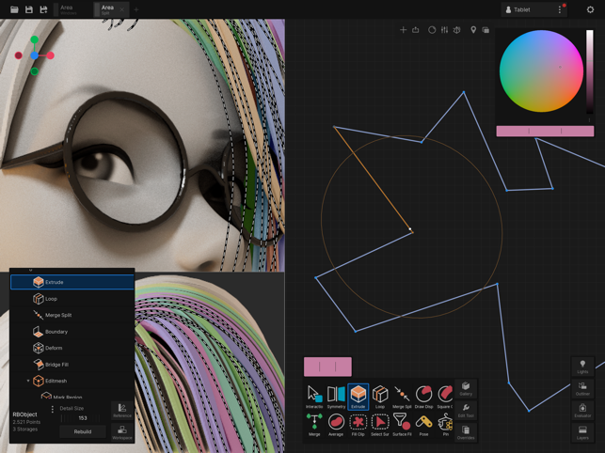
Task: Click the save-as disk icon
Action: (x=43, y=9)
